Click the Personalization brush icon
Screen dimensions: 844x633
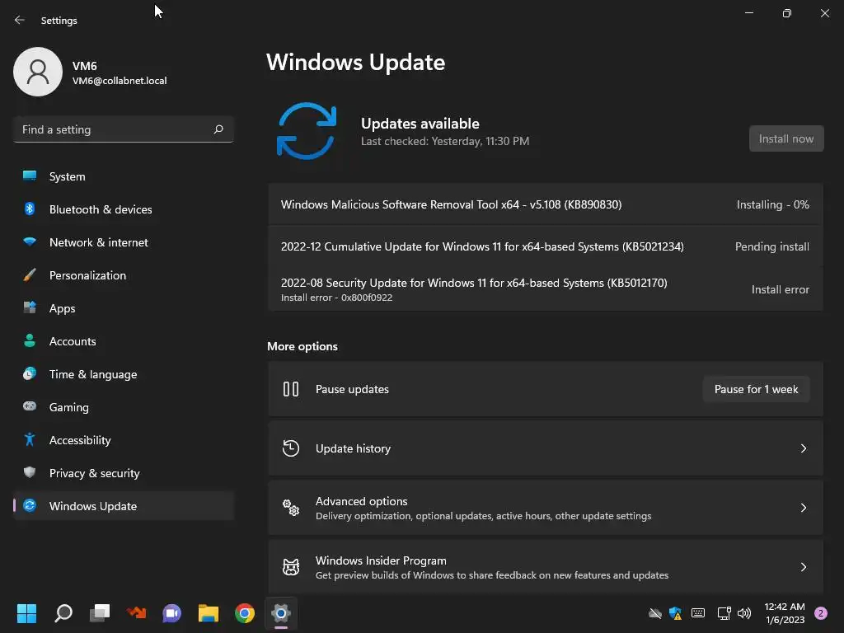[30, 275]
